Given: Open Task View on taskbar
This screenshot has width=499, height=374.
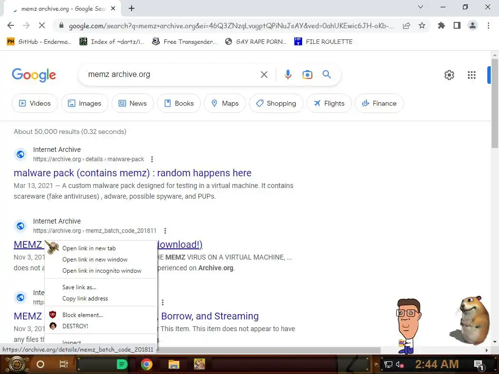Looking at the screenshot, I should [64, 364].
